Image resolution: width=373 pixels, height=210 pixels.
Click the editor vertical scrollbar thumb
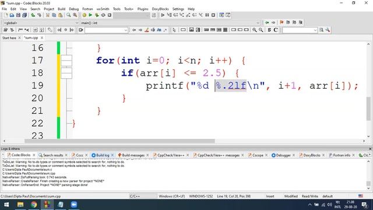click(368, 108)
